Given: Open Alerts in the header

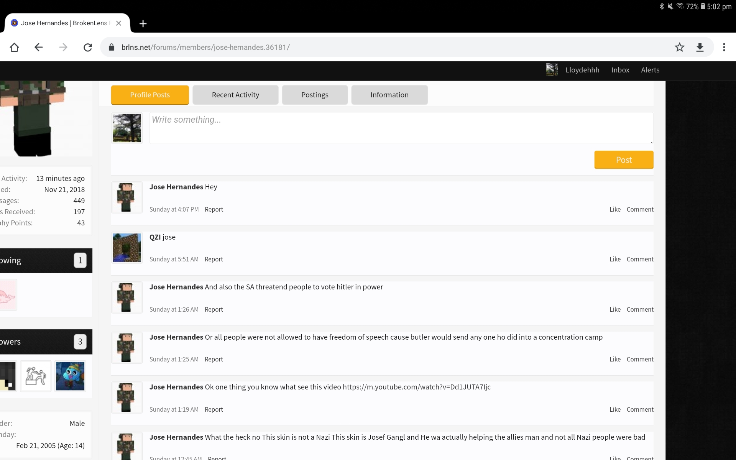Looking at the screenshot, I should pyautogui.click(x=650, y=70).
